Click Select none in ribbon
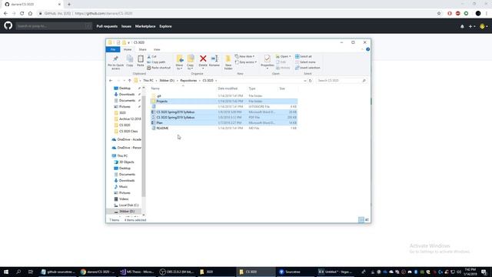 click(305, 62)
